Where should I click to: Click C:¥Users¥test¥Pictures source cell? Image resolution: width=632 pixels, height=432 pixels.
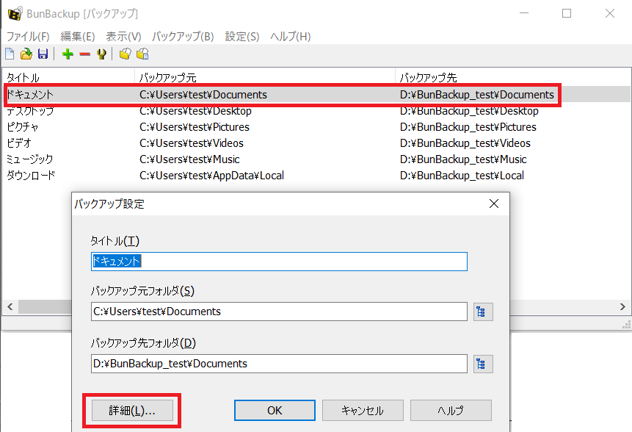click(x=195, y=126)
